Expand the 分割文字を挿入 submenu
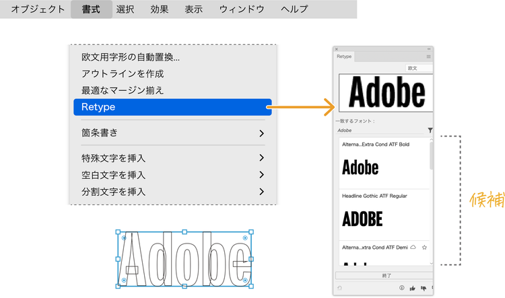Viewport: 505px width, 298px height. tap(172, 192)
